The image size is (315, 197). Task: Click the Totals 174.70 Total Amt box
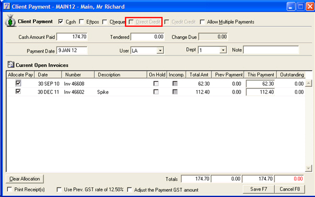click(x=196, y=179)
